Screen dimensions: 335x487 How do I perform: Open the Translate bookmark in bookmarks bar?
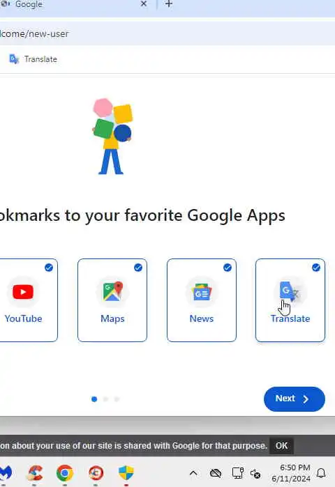point(33,59)
